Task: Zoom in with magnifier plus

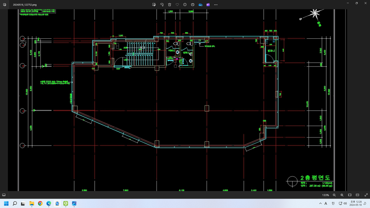Action: point(342,195)
